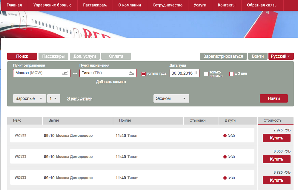The height and width of the screenshot is (190, 298).
Task: Click the landing plane icon in destination field
Action: (x=131, y=73)
